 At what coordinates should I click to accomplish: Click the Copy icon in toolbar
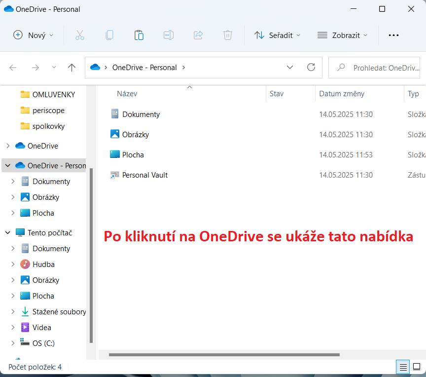[x=109, y=35]
